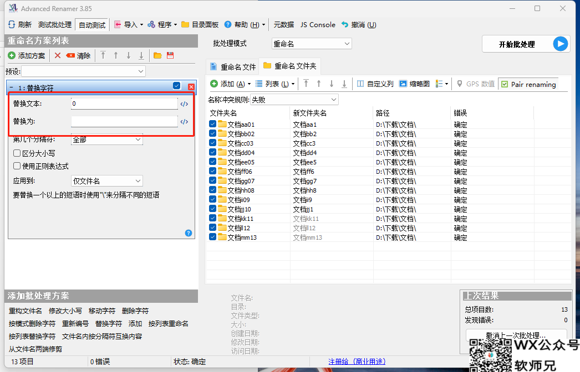Open the 预设 preset dropdown
Image resolution: width=580 pixels, height=372 pixels.
[x=84, y=71]
